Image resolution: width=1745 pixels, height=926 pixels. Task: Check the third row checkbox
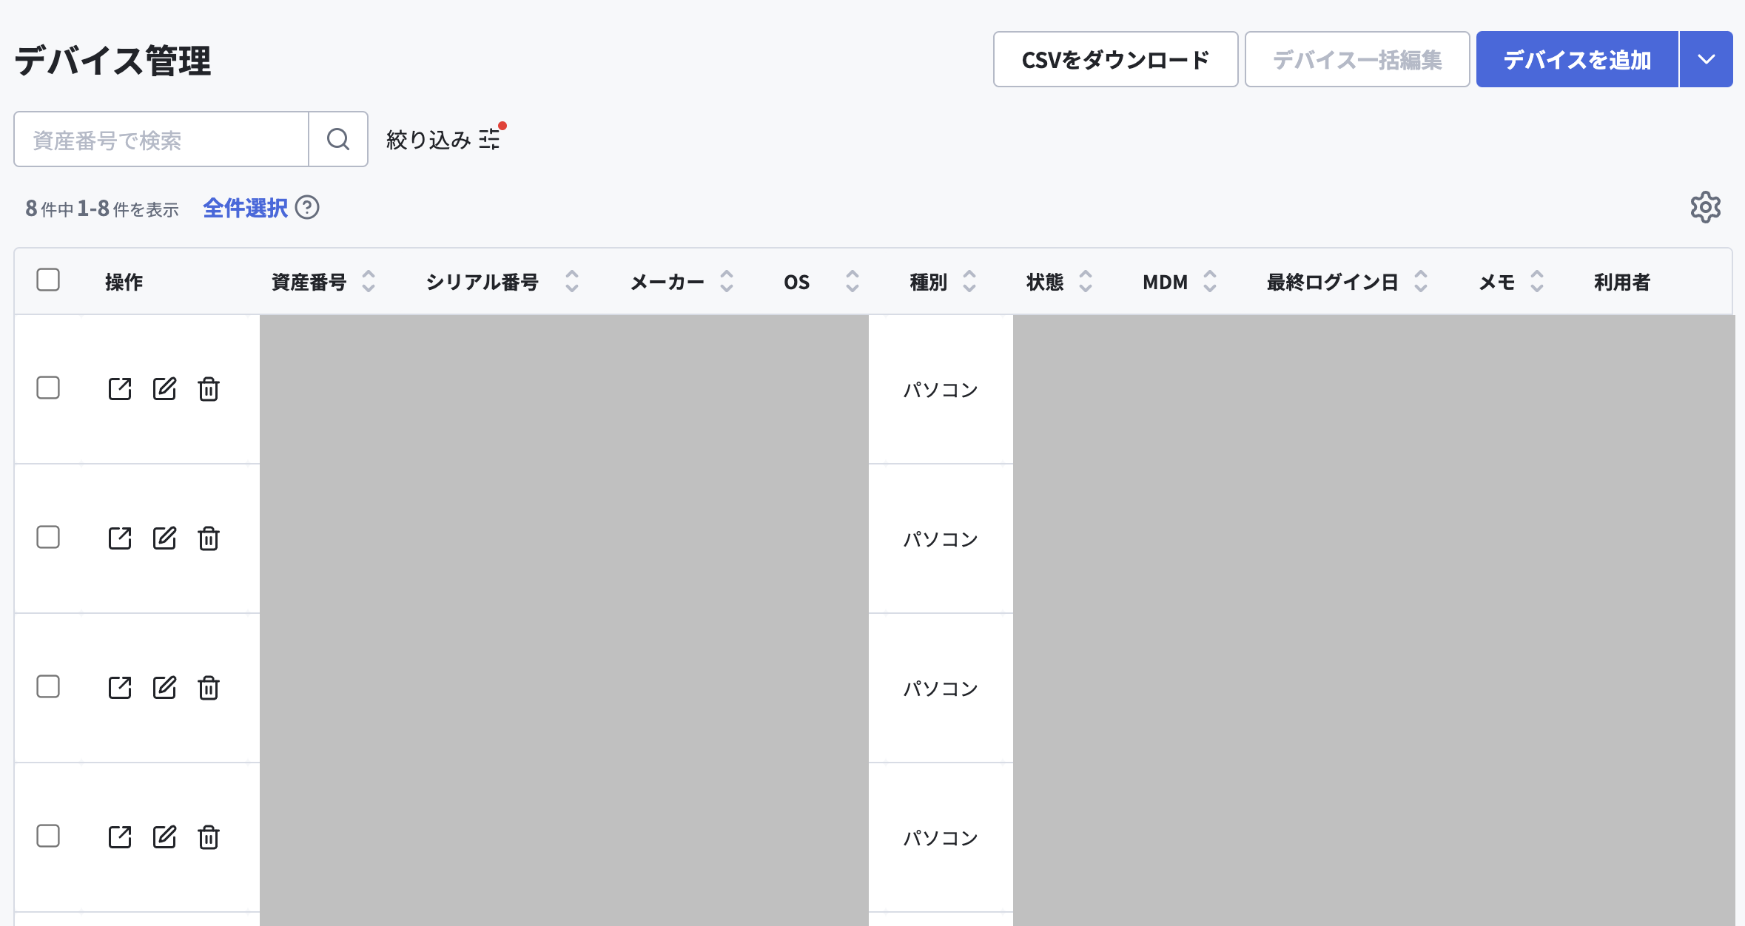(x=48, y=686)
